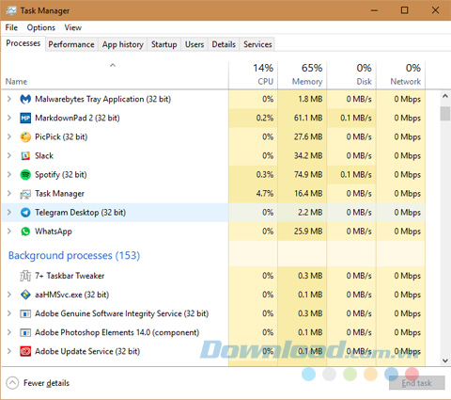Sort processes by Disk column
The image size is (451, 400).
pos(351,74)
